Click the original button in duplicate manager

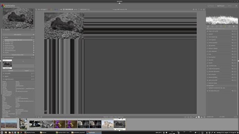[x=27, y=71]
